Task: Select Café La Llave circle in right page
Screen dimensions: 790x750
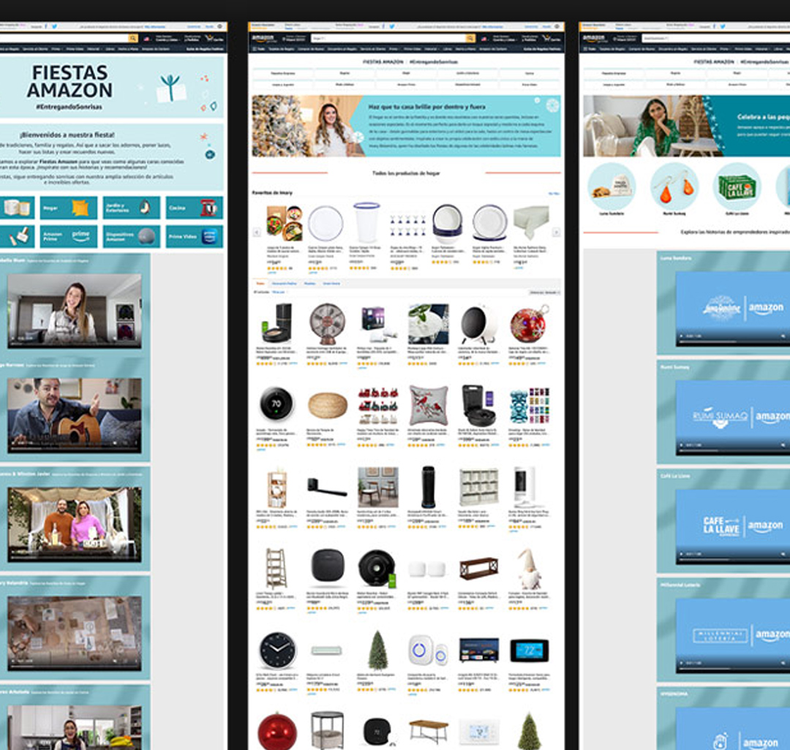Action: 737,186
